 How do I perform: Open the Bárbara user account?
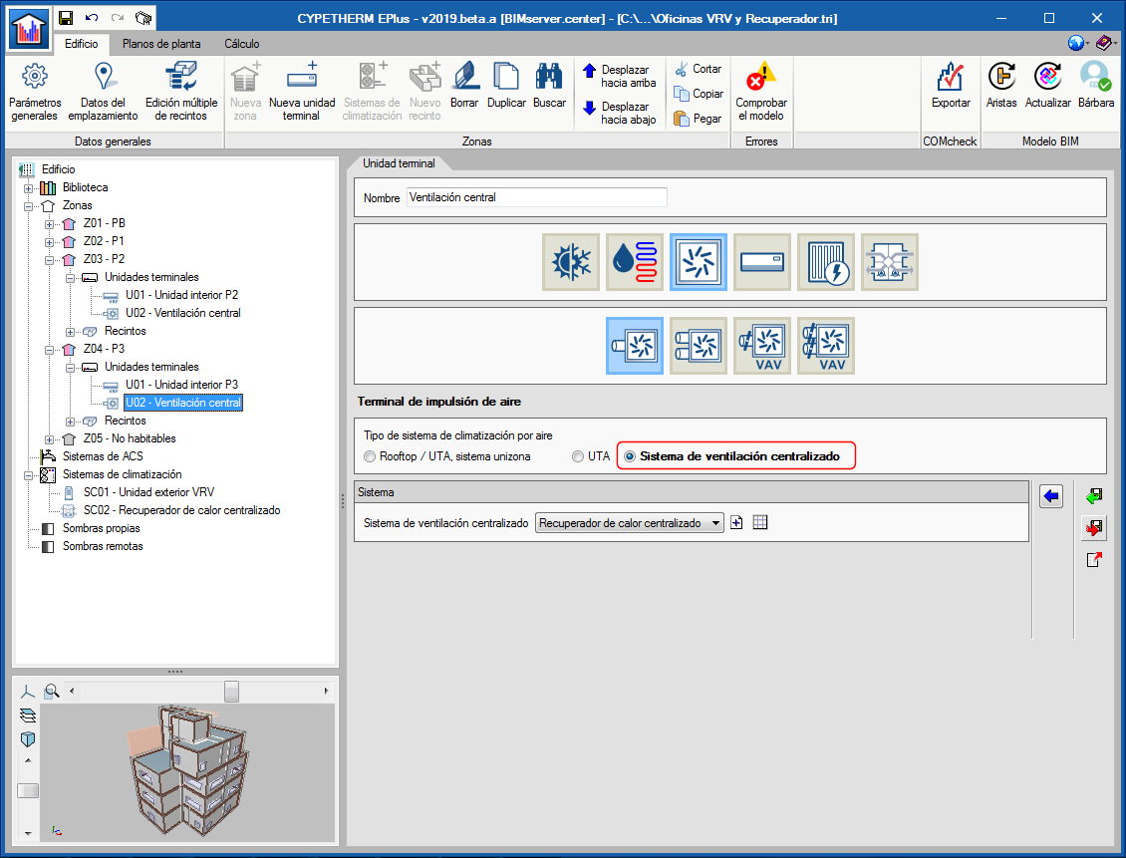[1096, 86]
